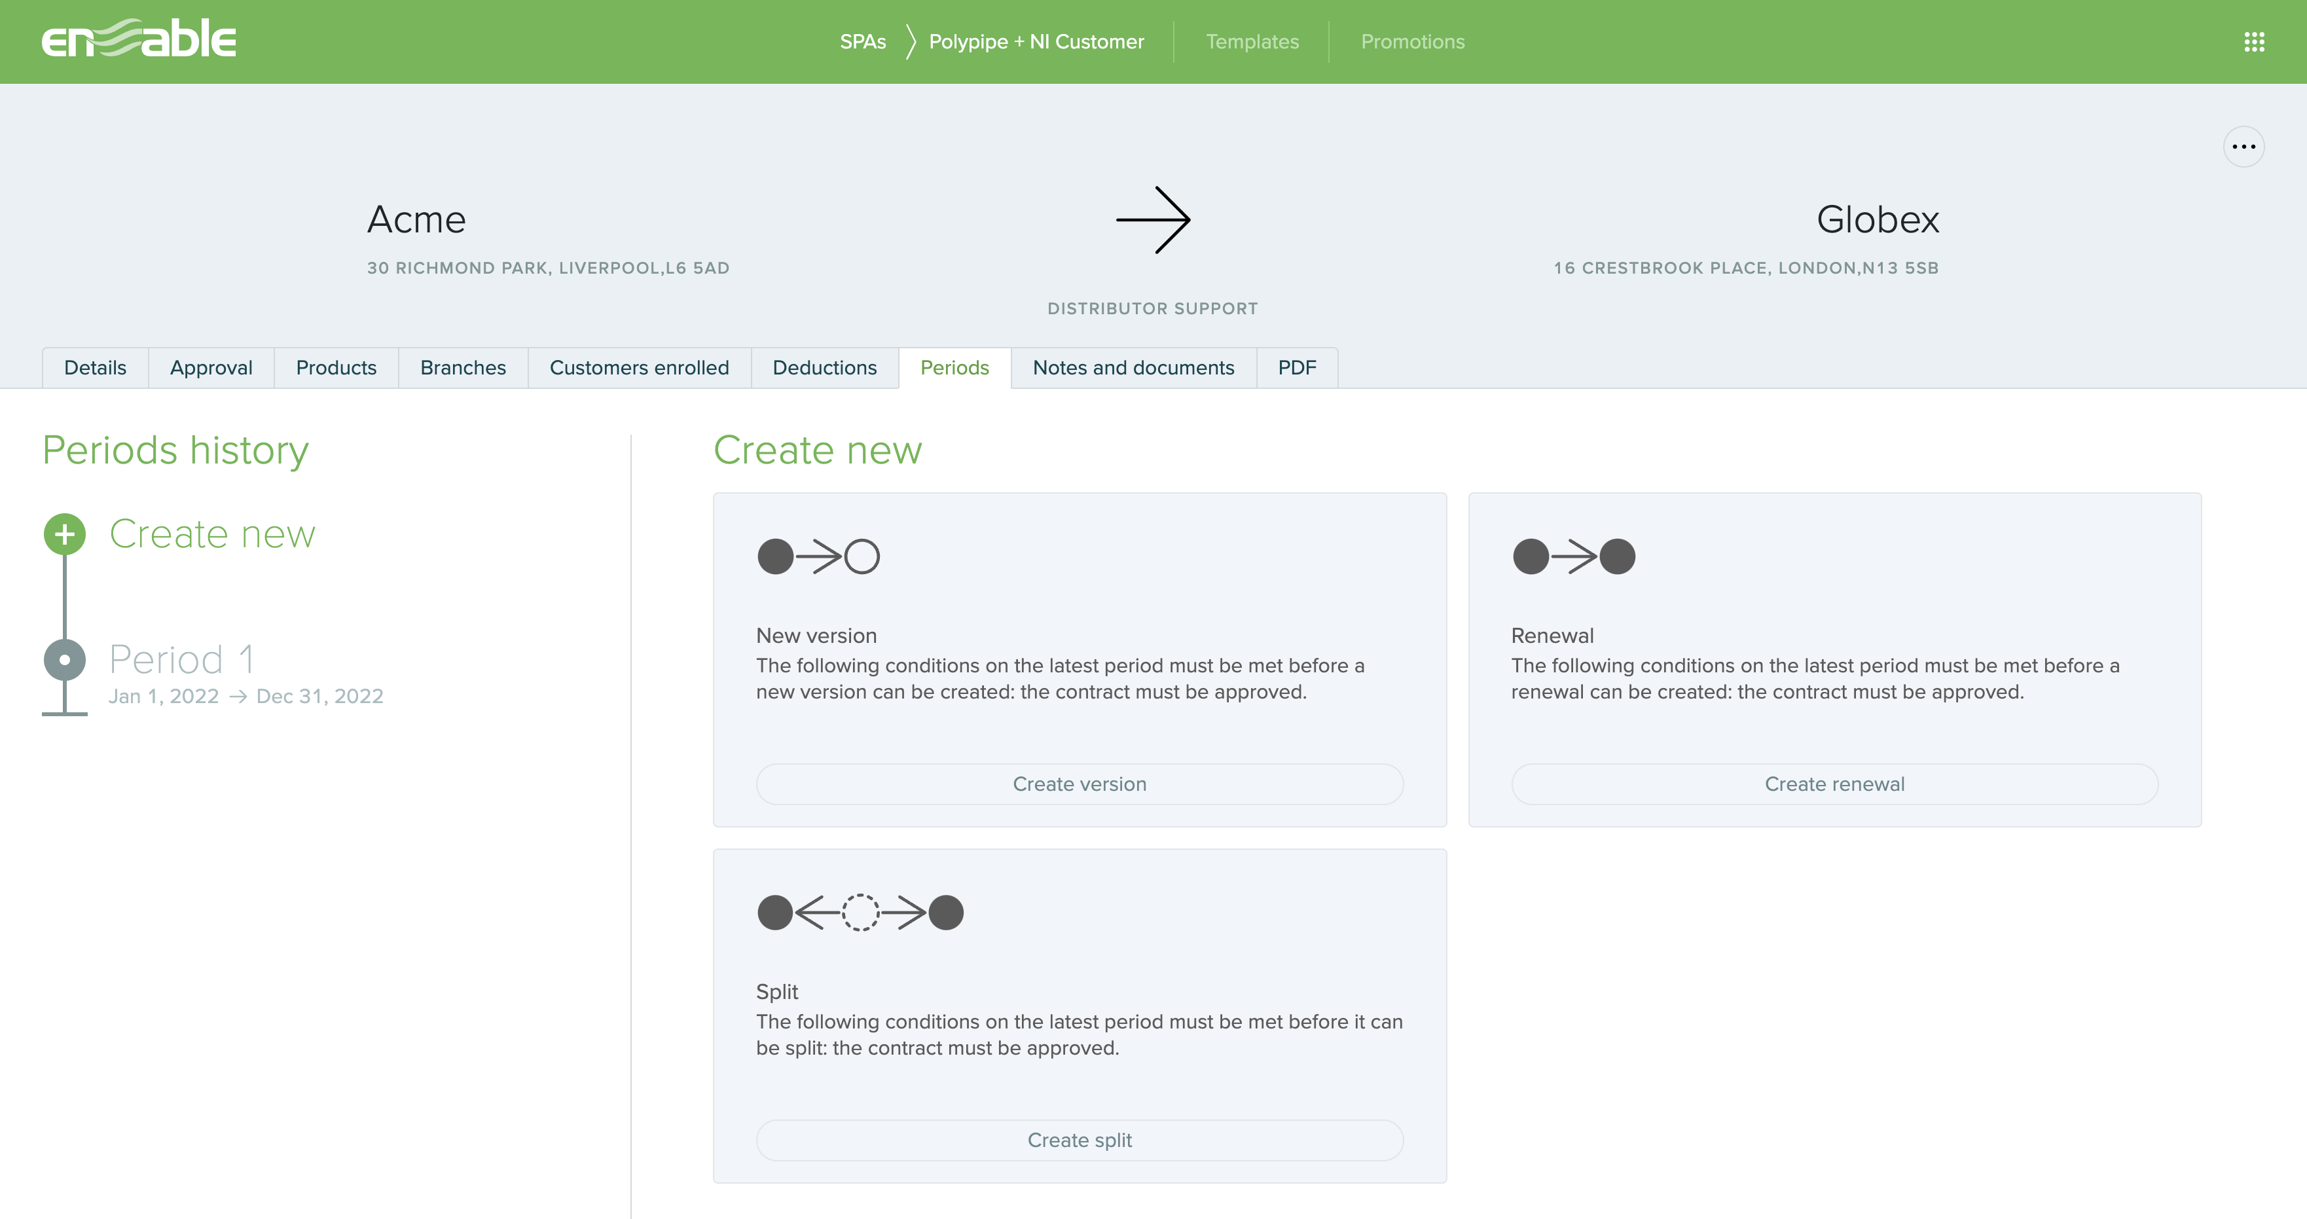Select the Period 1 timeline node

(64, 660)
